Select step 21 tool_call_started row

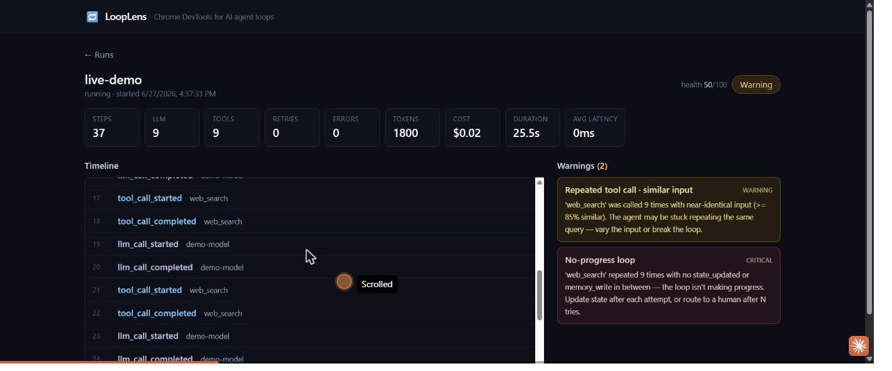click(x=310, y=290)
